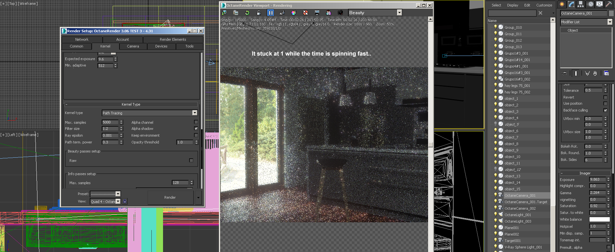Click the Name column header in scene explorer
This screenshot has width=615, height=252.
tap(519, 21)
